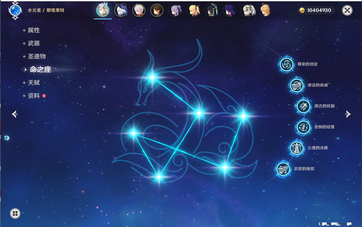Go to next character with right arrow
The height and width of the screenshot is (227, 362).
coord(348,114)
